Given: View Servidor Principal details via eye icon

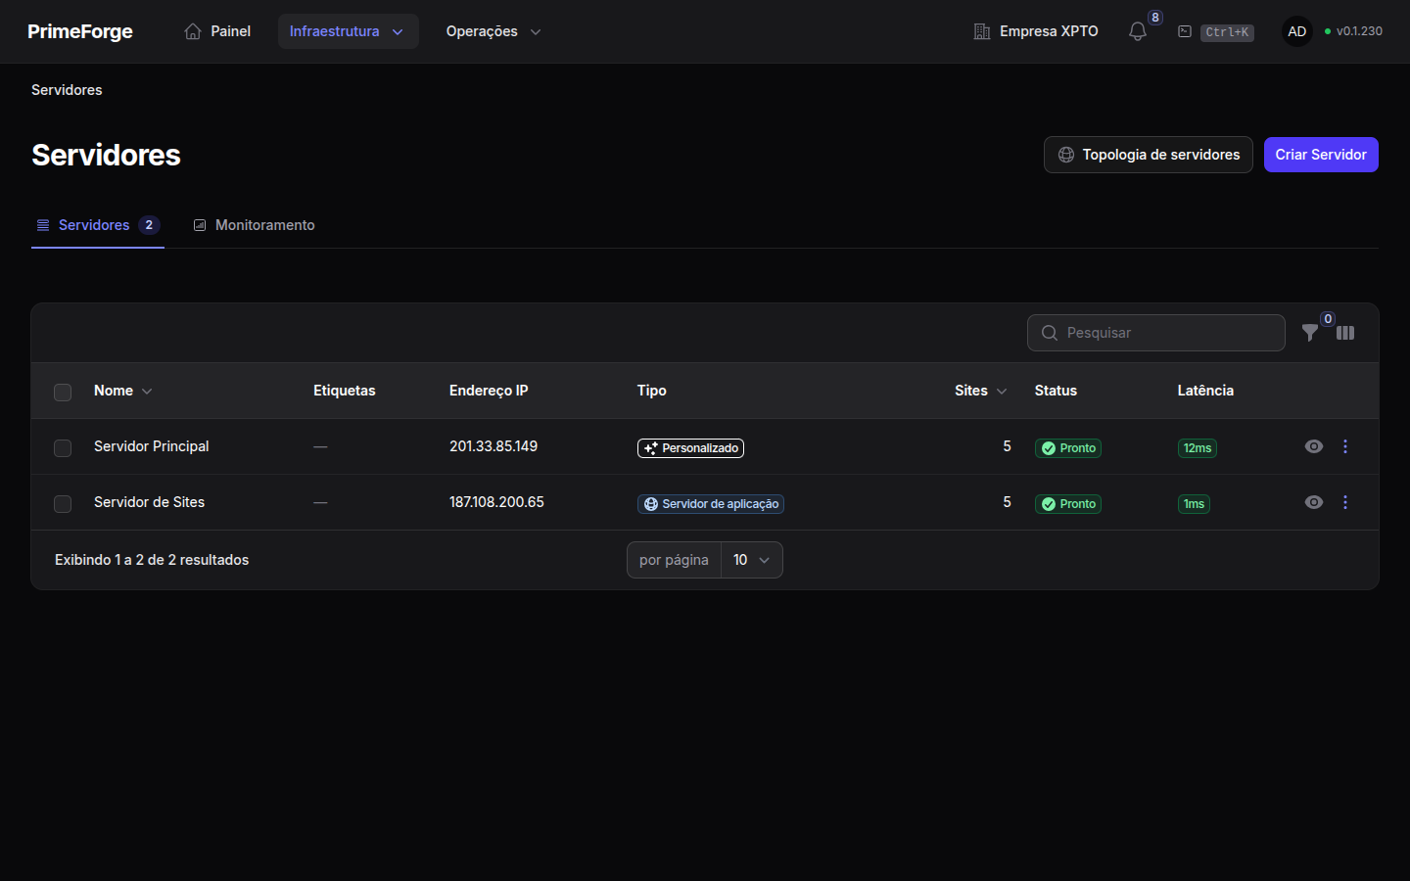Looking at the screenshot, I should click(x=1314, y=446).
